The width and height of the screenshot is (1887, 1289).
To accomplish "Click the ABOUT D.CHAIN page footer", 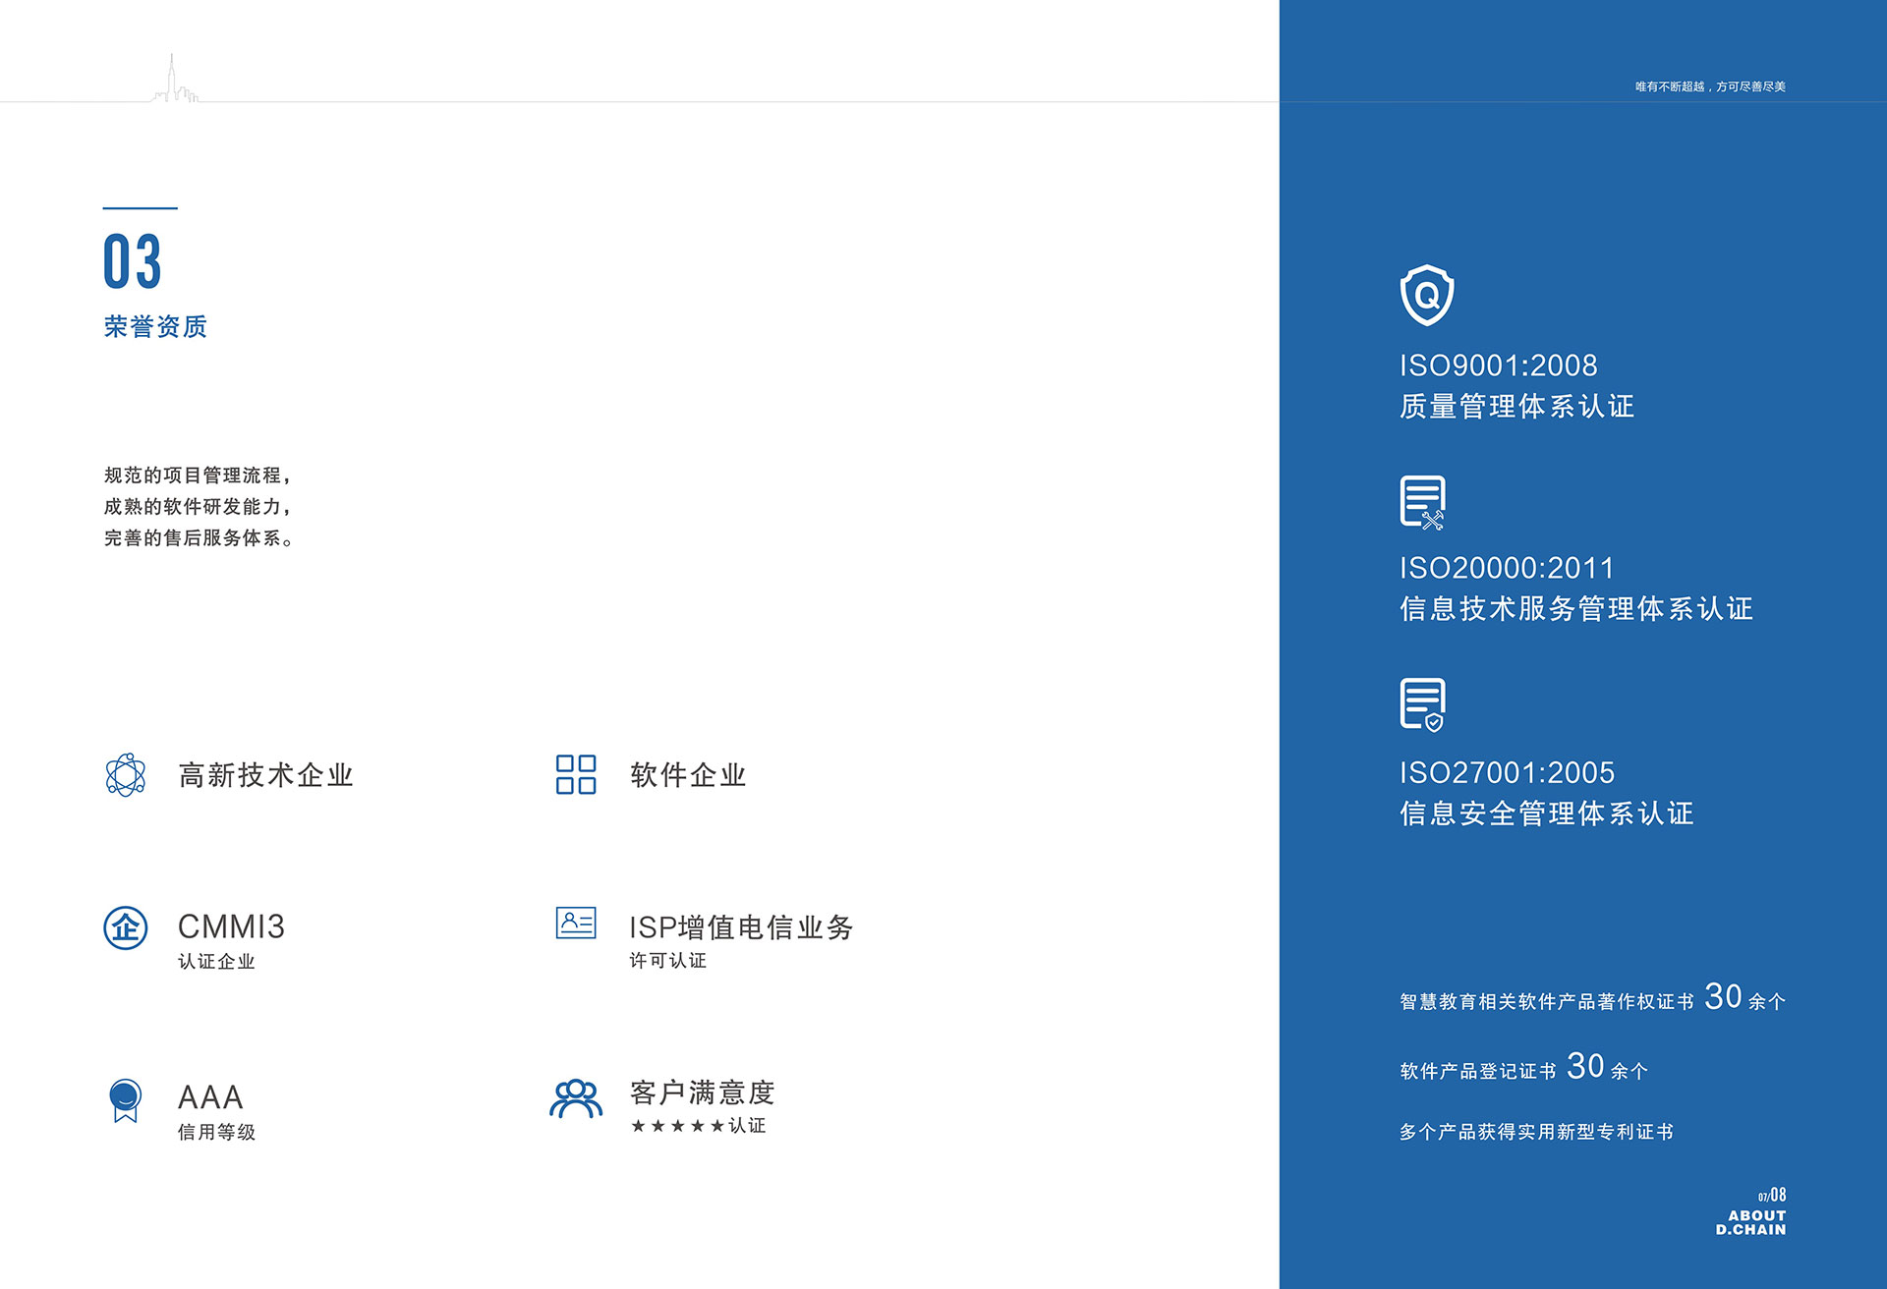I will coord(1750,1222).
